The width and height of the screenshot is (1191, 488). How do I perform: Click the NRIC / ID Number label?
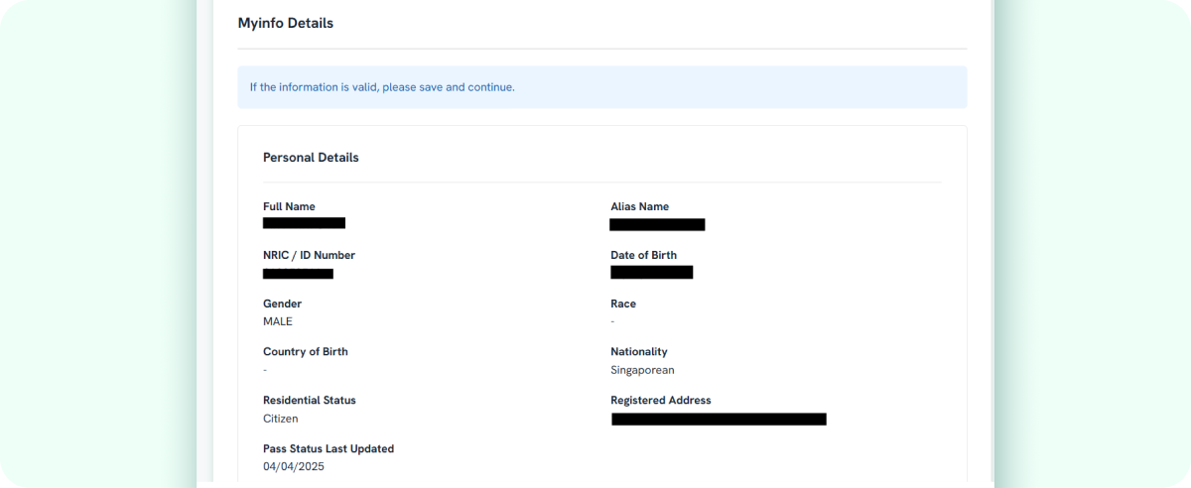[x=309, y=255]
